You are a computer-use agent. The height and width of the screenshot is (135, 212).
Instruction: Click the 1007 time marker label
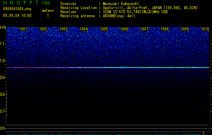(144, 29)
